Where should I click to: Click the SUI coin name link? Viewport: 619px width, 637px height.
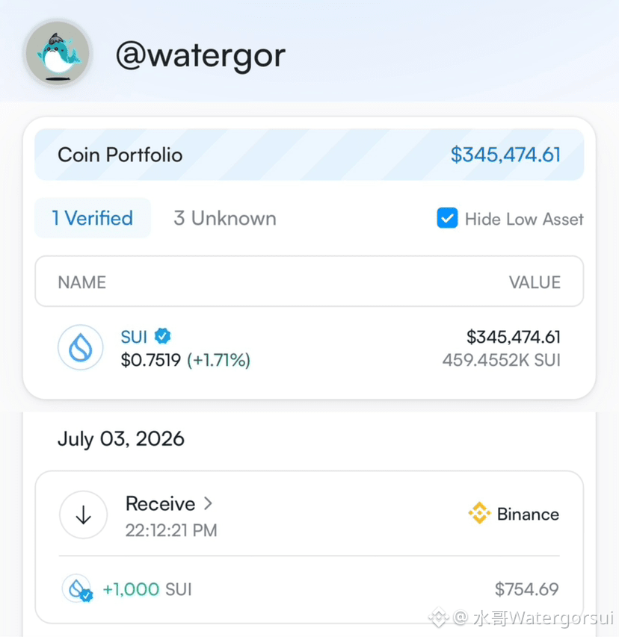134,337
